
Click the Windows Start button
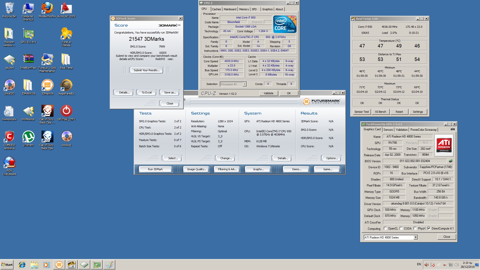[7, 265]
